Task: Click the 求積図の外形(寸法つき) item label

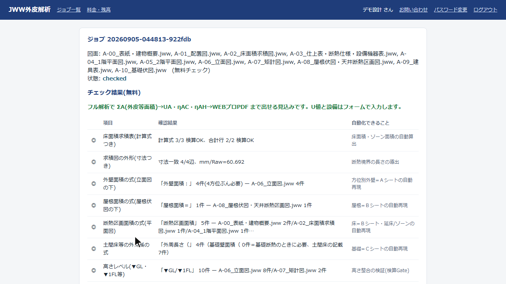Action: 127,162
